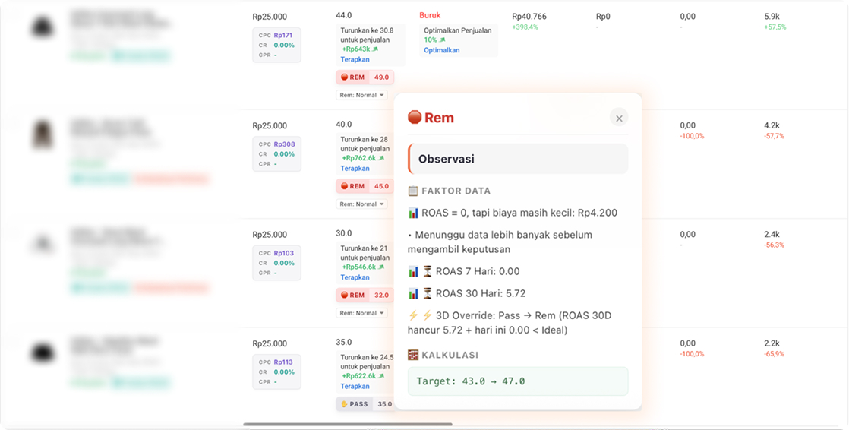
Task: Open the Rem: Normal dropdown under REM 45.0
Action: click(361, 204)
